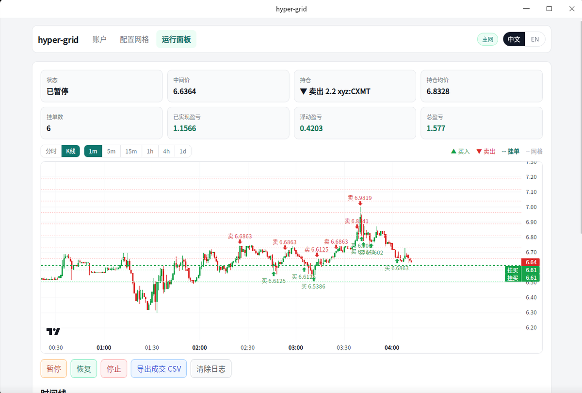Close the hyper-grid window
Screen dimensions: 582x393
coord(571,9)
